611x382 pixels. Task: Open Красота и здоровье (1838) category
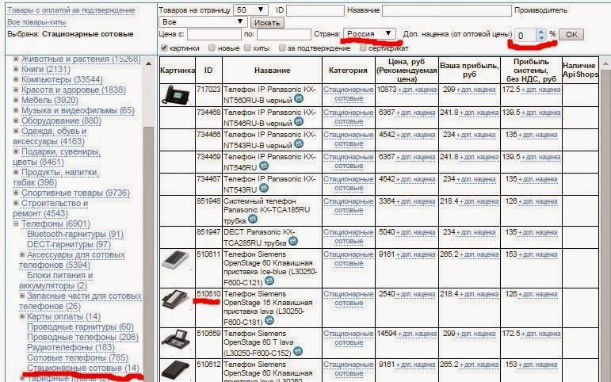[x=74, y=90]
